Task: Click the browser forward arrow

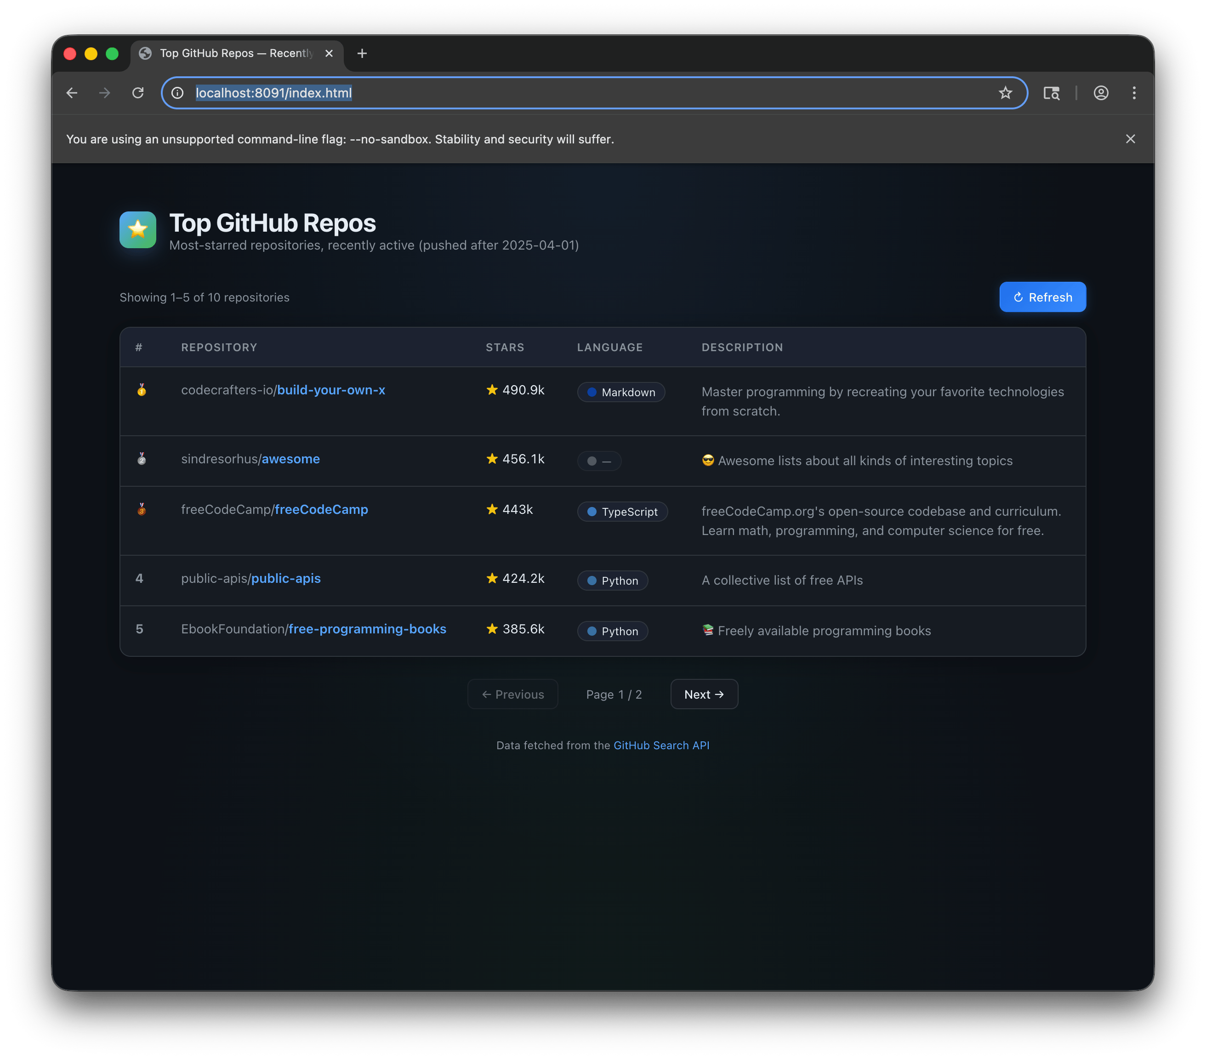Action: pyautogui.click(x=104, y=93)
